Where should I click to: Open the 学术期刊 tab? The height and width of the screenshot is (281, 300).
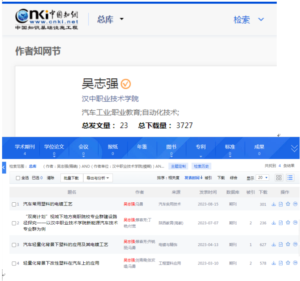point(25,149)
